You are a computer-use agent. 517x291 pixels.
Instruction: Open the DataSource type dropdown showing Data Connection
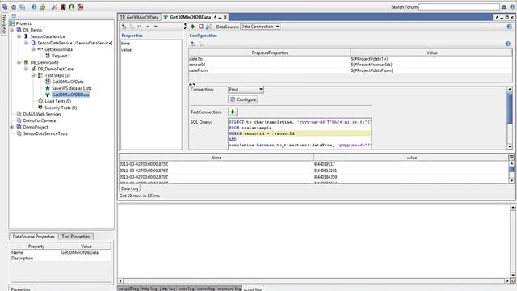coord(260,27)
